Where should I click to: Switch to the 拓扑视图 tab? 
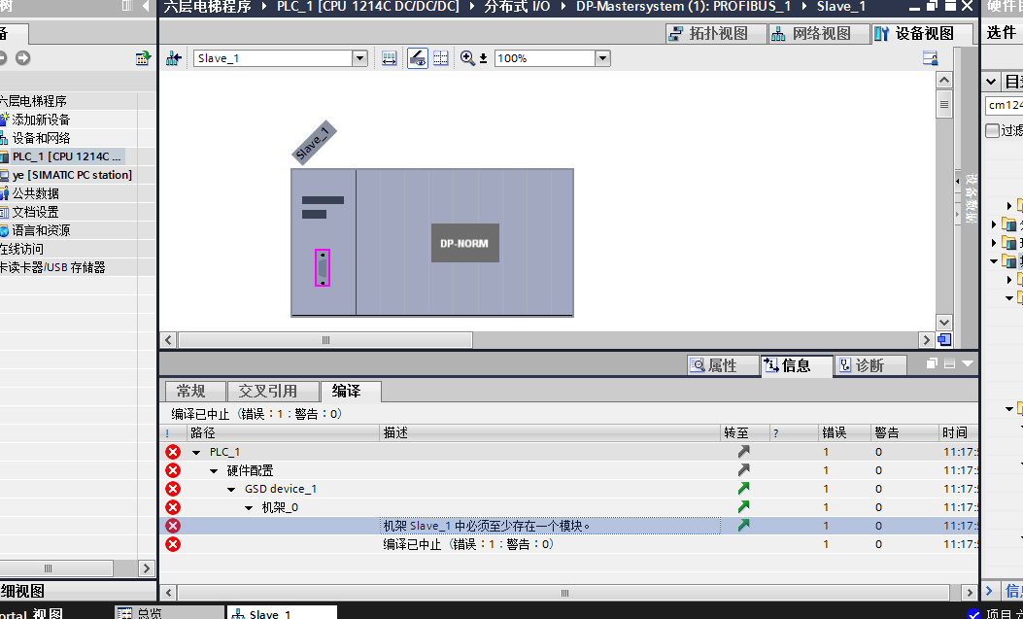coord(716,33)
